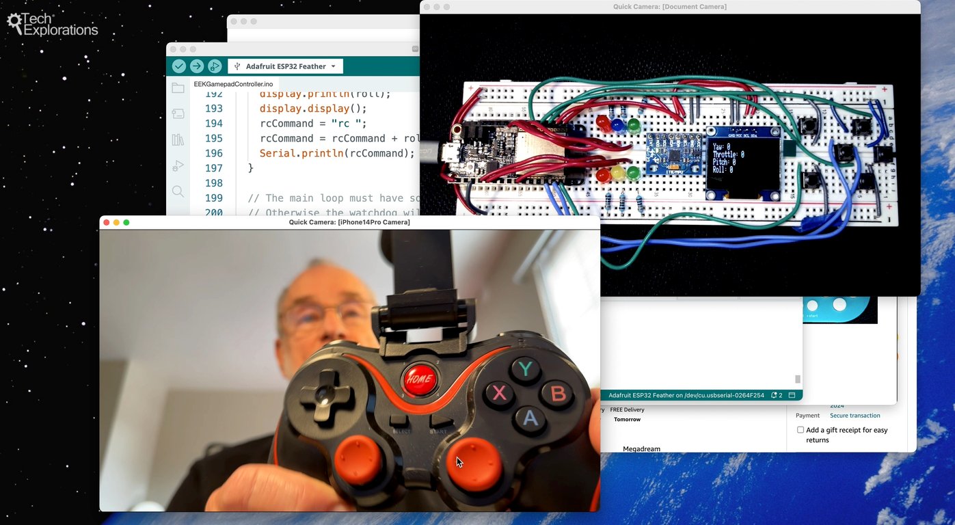Close the iPhone14Pro Camera window
Image resolution: width=955 pixels, height=525 pixels.
pyautogui.click(x=106, y=222)
